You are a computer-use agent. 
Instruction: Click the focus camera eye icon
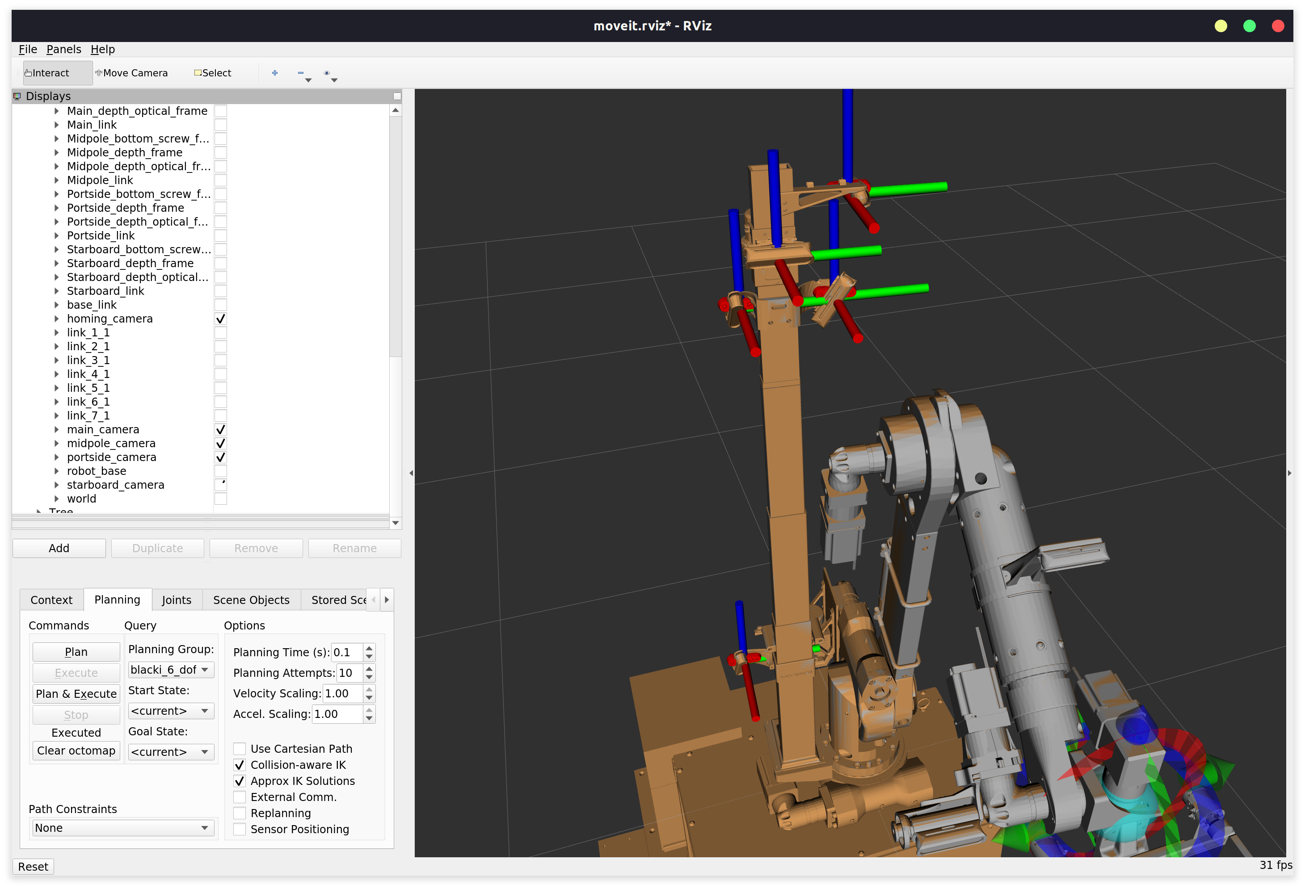point(328,74)
